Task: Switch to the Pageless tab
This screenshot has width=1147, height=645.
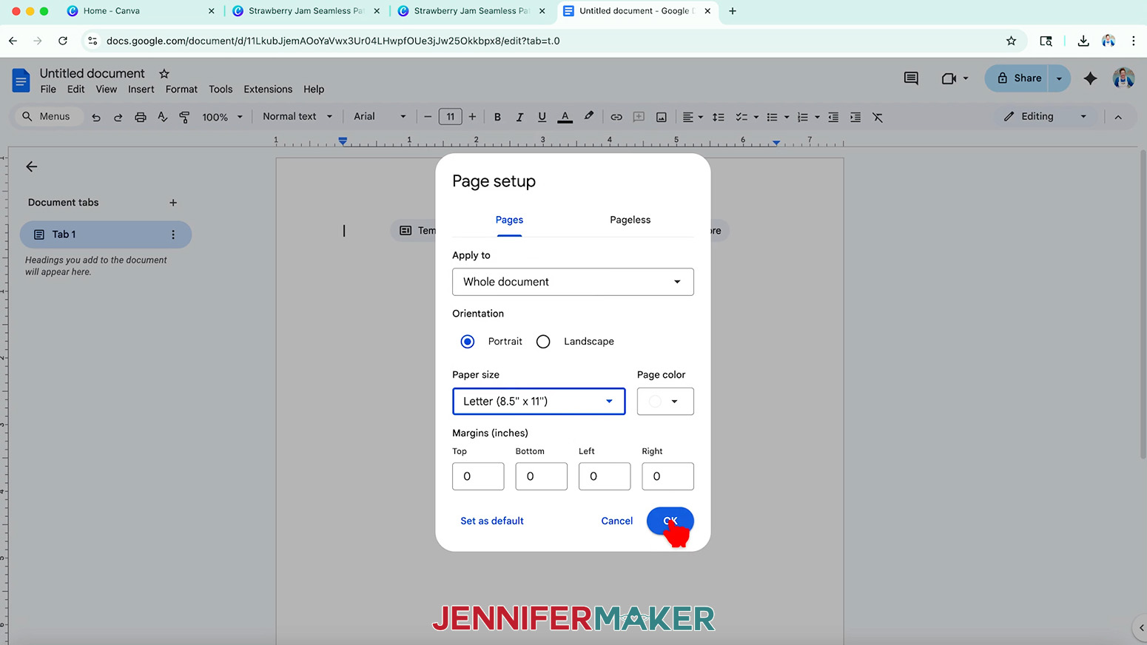Action: (630, 220)
